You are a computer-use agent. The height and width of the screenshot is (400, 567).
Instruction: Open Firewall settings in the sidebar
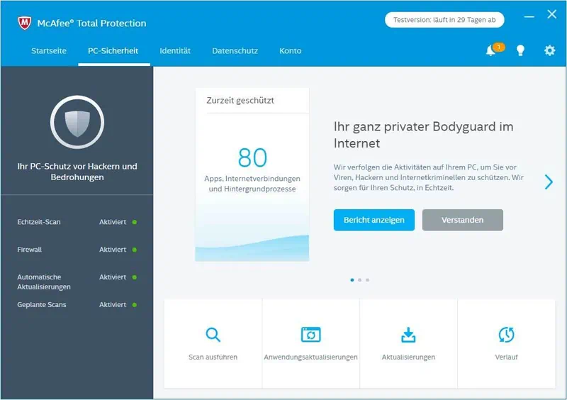[x=29, y=250]
